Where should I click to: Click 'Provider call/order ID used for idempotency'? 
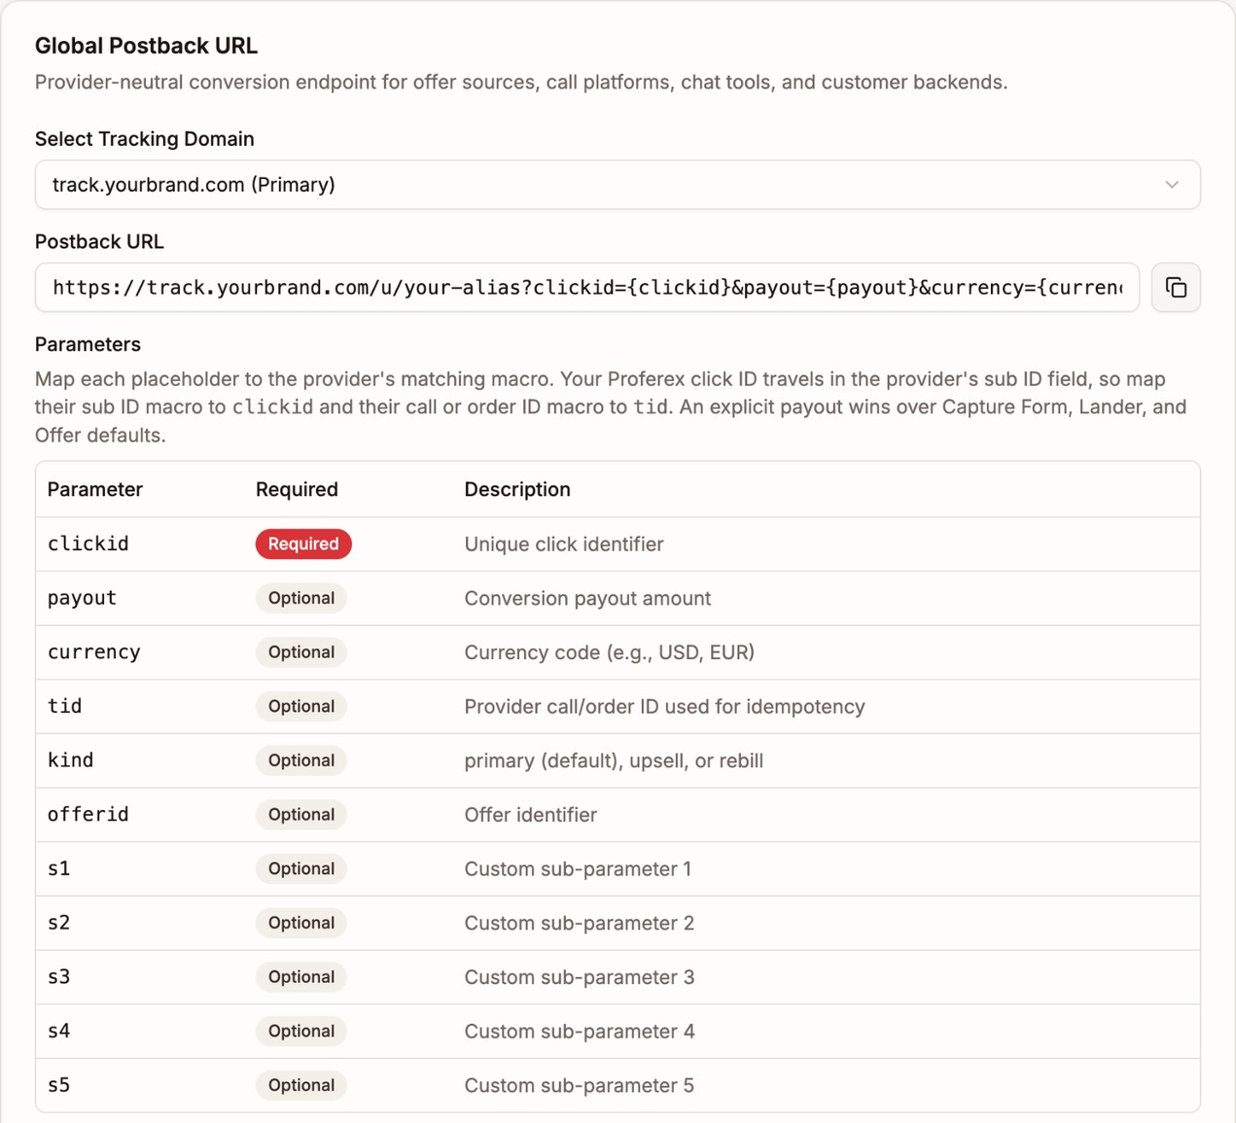pyautogui.click(x=664, y=707)
